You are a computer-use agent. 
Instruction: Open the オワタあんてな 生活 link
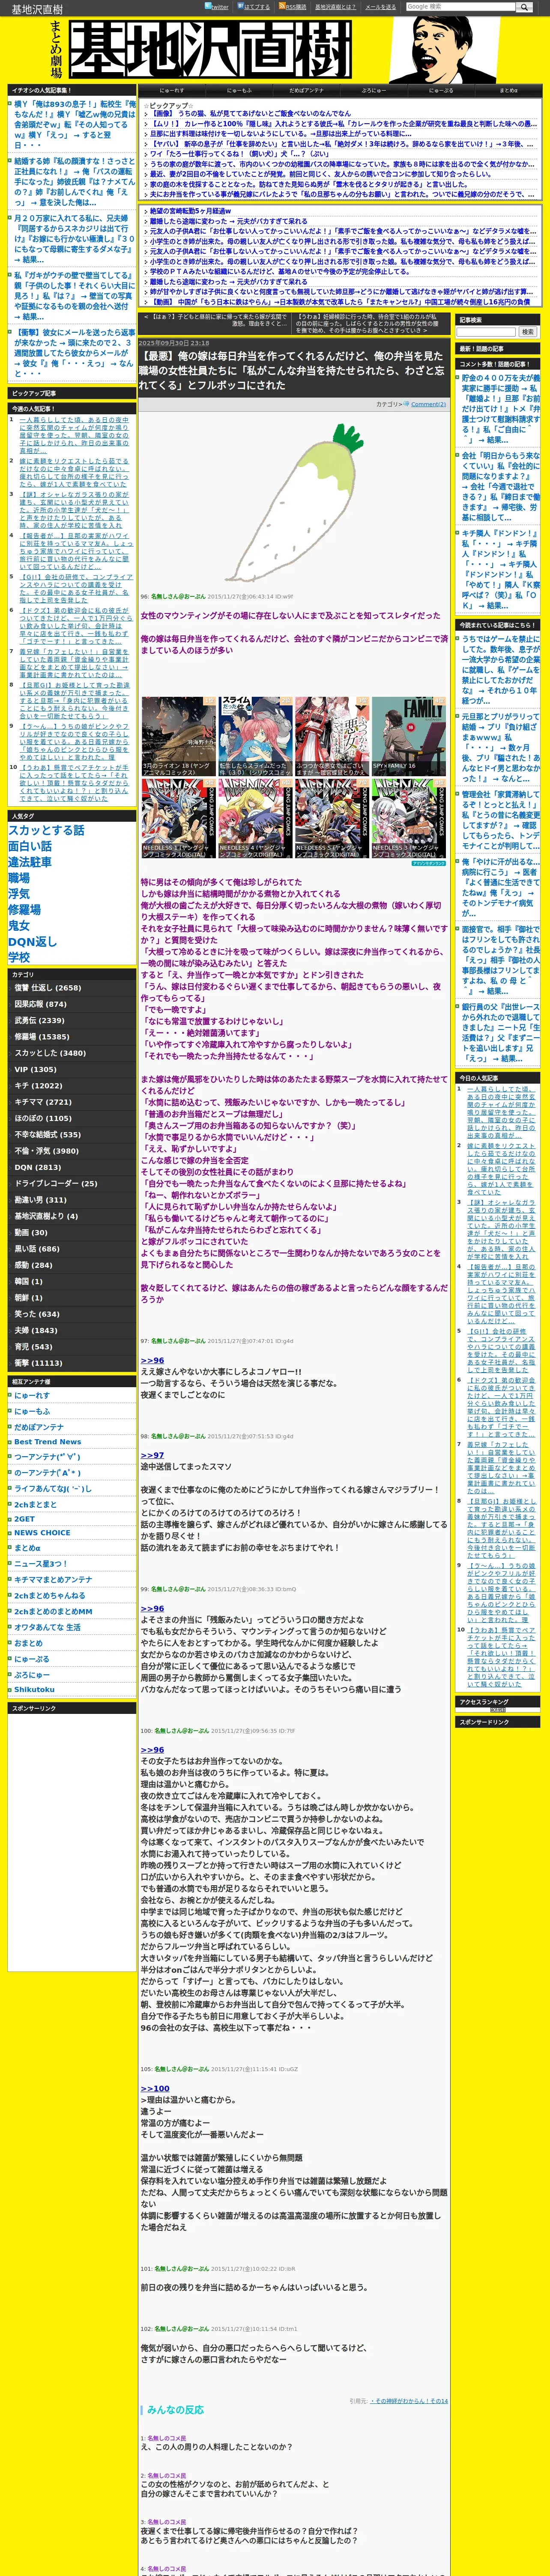point(47,1627)
